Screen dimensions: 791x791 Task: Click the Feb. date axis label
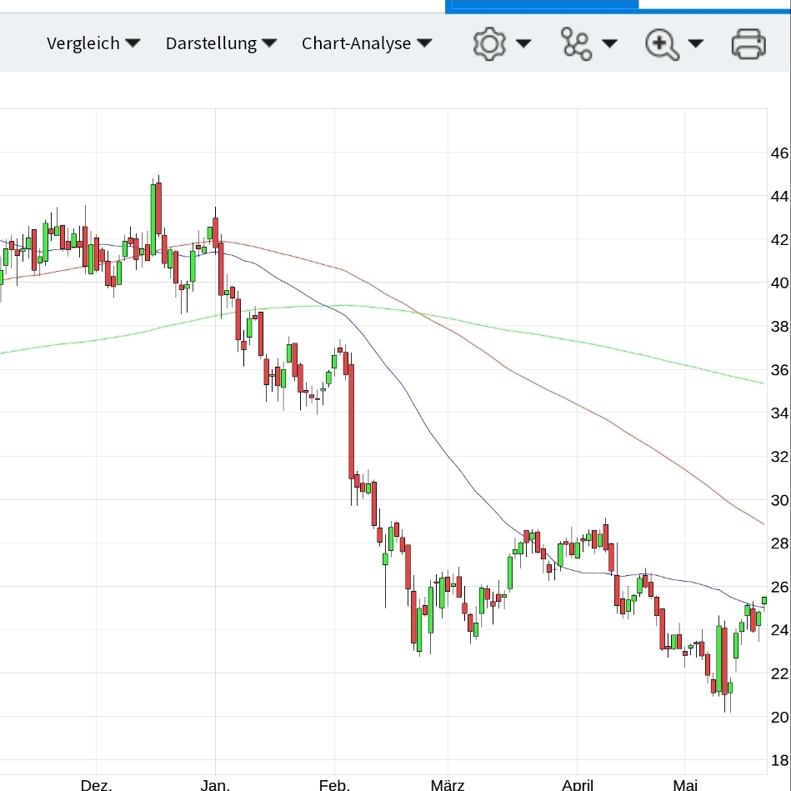pyautogui.click(x=334, y=784)
